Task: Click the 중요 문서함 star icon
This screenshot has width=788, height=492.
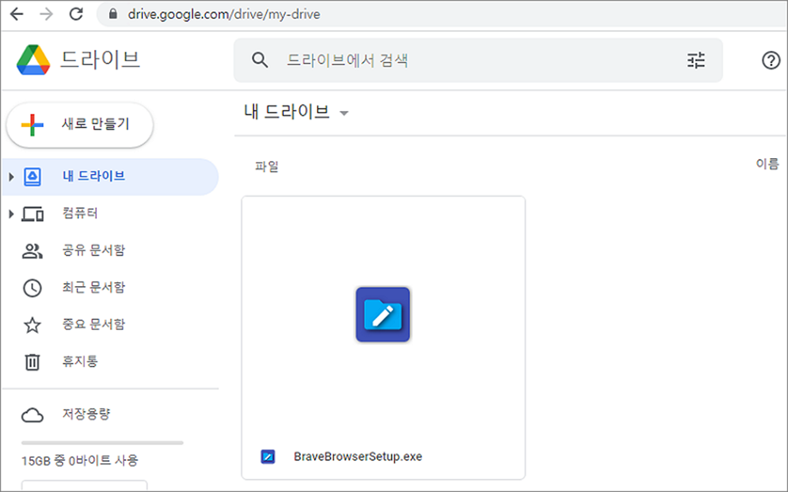Action: tap(32, 325)
